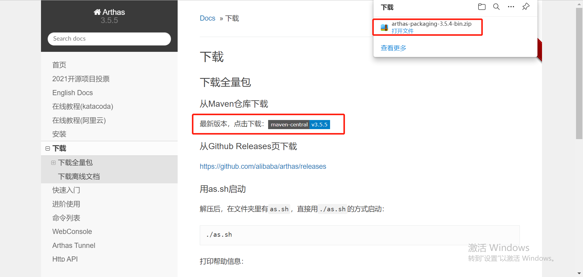Open English Docs from sidebar
The height and width of the screenshot is (277, 583).
pos(73,93)
